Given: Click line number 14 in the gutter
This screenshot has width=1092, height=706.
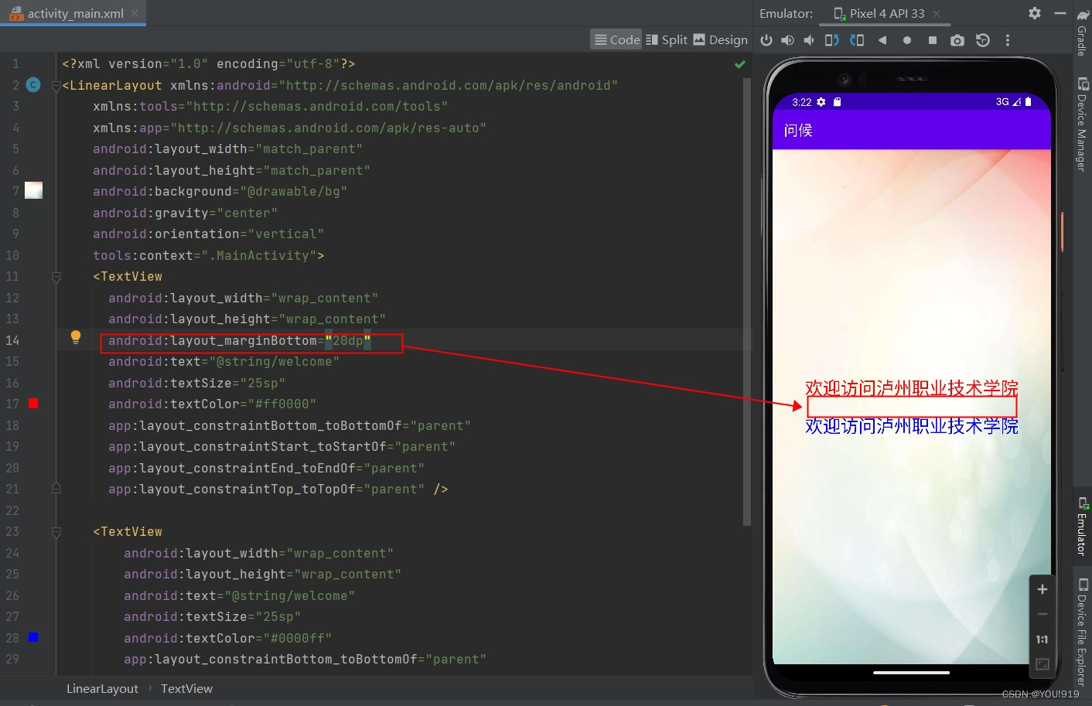Looking at the screenshot, I should pos(12,340).
